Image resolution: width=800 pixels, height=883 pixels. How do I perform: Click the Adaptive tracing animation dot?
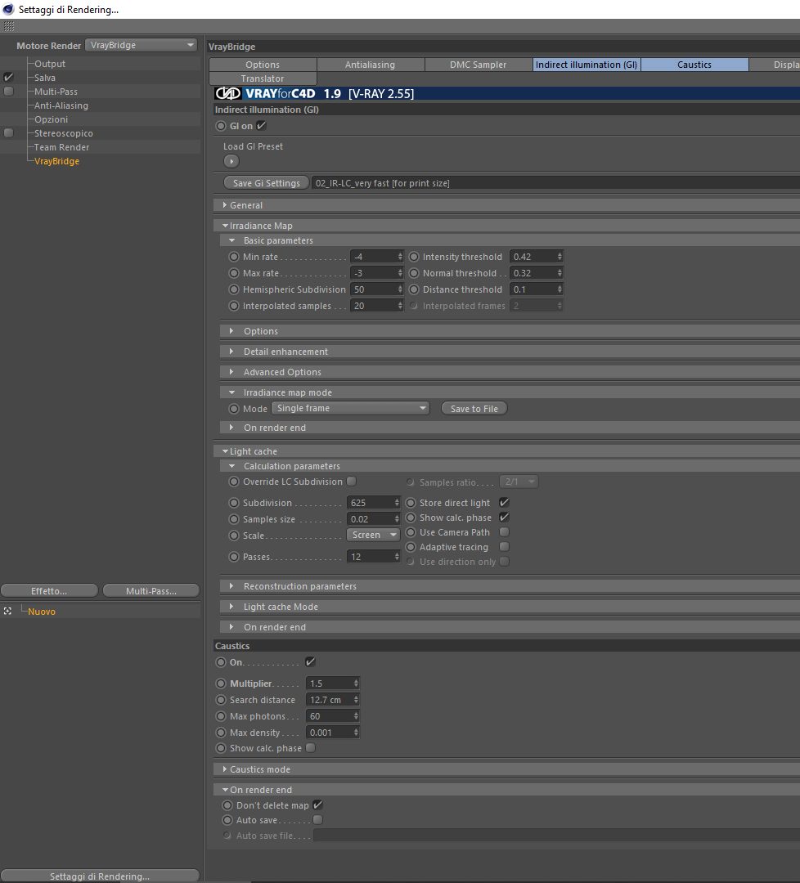click(411, 547)
